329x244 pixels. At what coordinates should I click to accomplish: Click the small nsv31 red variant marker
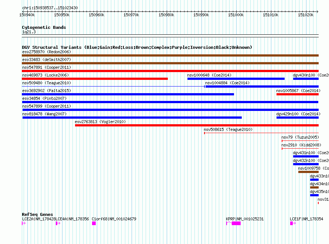point(318,203)
